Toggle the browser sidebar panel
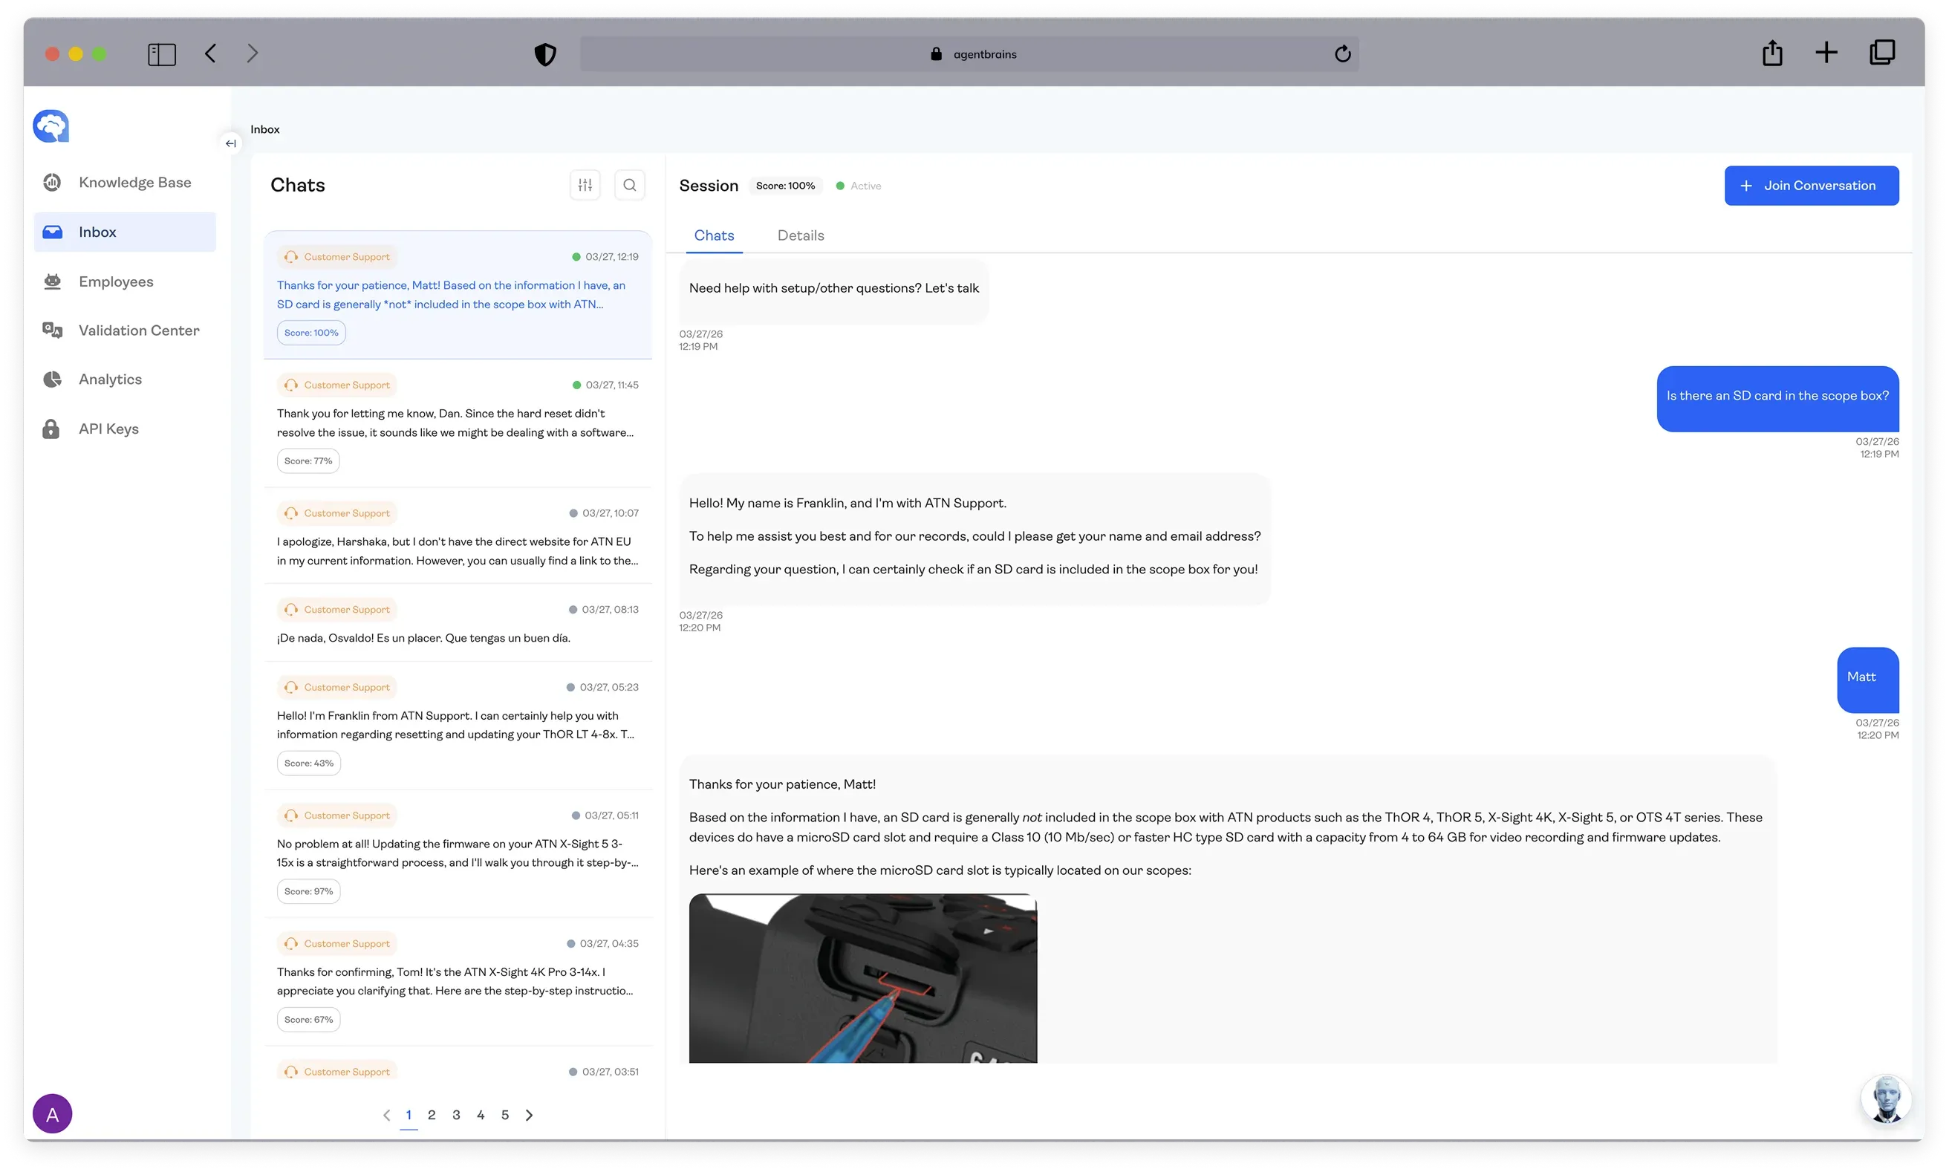 [x=162, y=53]
